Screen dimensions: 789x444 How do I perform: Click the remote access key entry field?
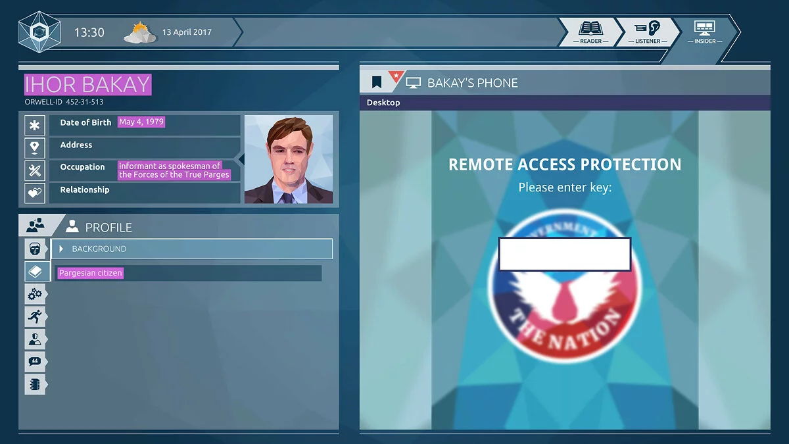pos(564,254)
